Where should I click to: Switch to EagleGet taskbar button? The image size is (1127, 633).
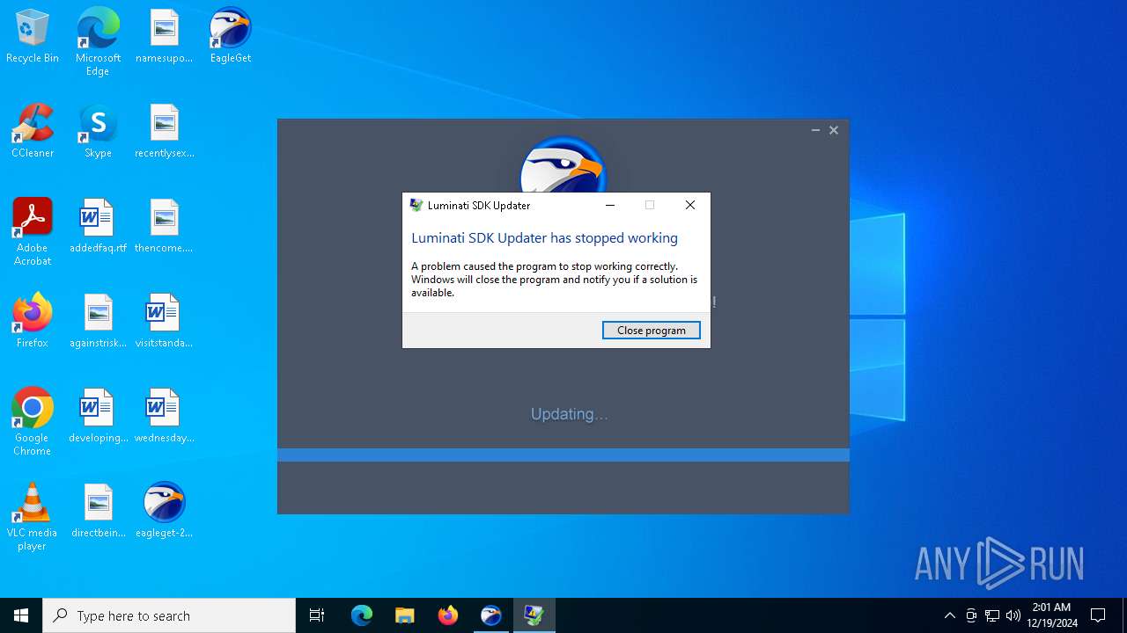click(490, 615)
